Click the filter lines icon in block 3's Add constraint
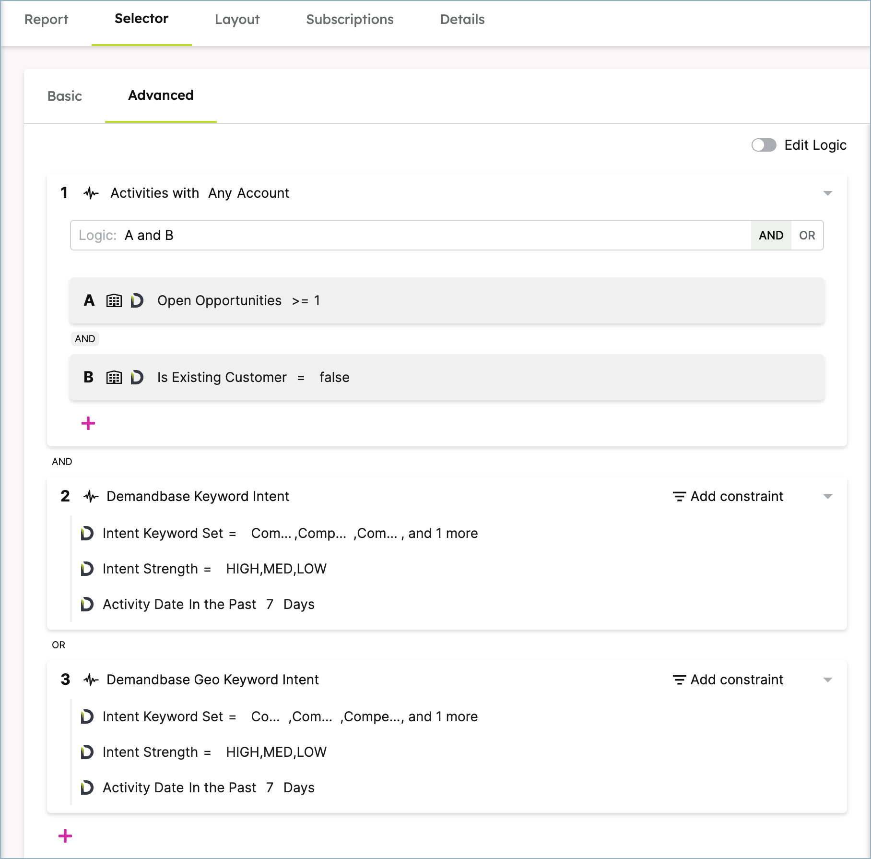 coord(679,680)
